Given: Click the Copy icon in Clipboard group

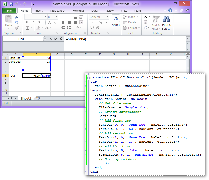Looking at the screenshot, I should coord(16,22).
